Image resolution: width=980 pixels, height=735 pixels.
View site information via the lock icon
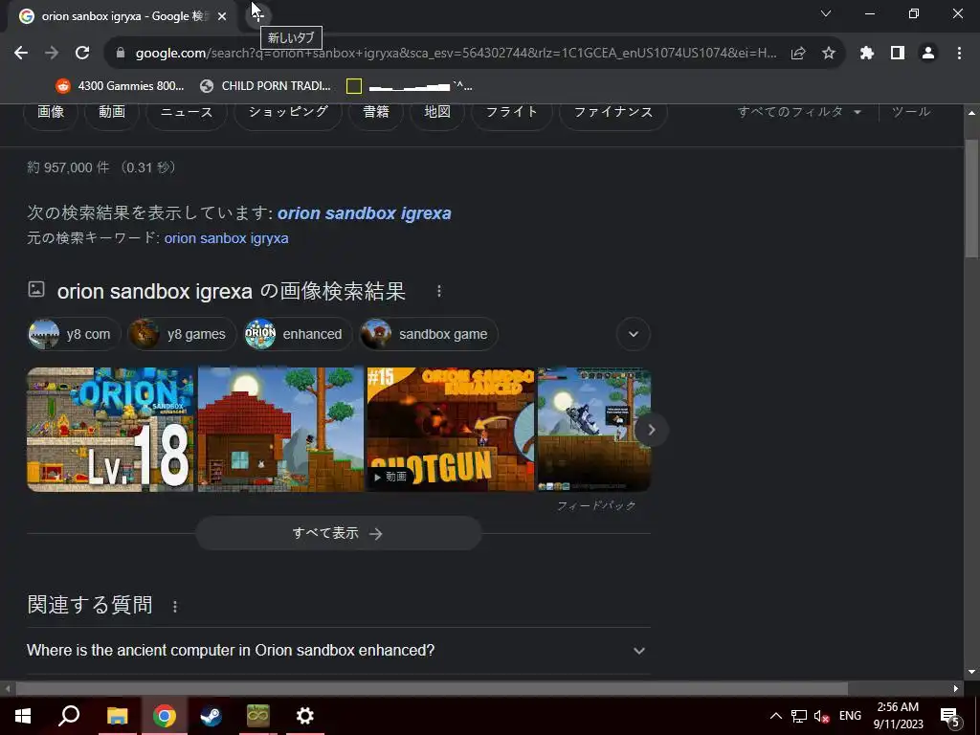(x=121, y=54)
